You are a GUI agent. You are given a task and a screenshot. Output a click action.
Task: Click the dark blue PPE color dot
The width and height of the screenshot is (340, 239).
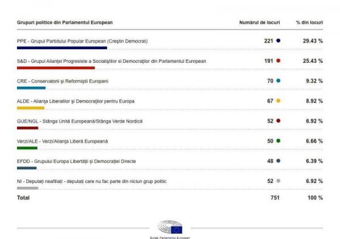point(278,41)
